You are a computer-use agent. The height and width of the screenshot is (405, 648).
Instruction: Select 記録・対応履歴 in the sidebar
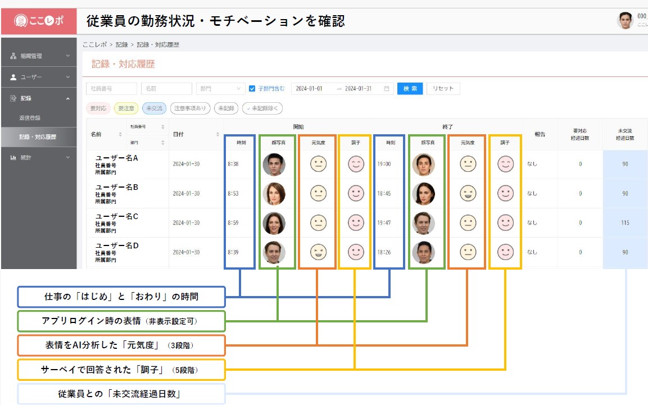[38, 136]
